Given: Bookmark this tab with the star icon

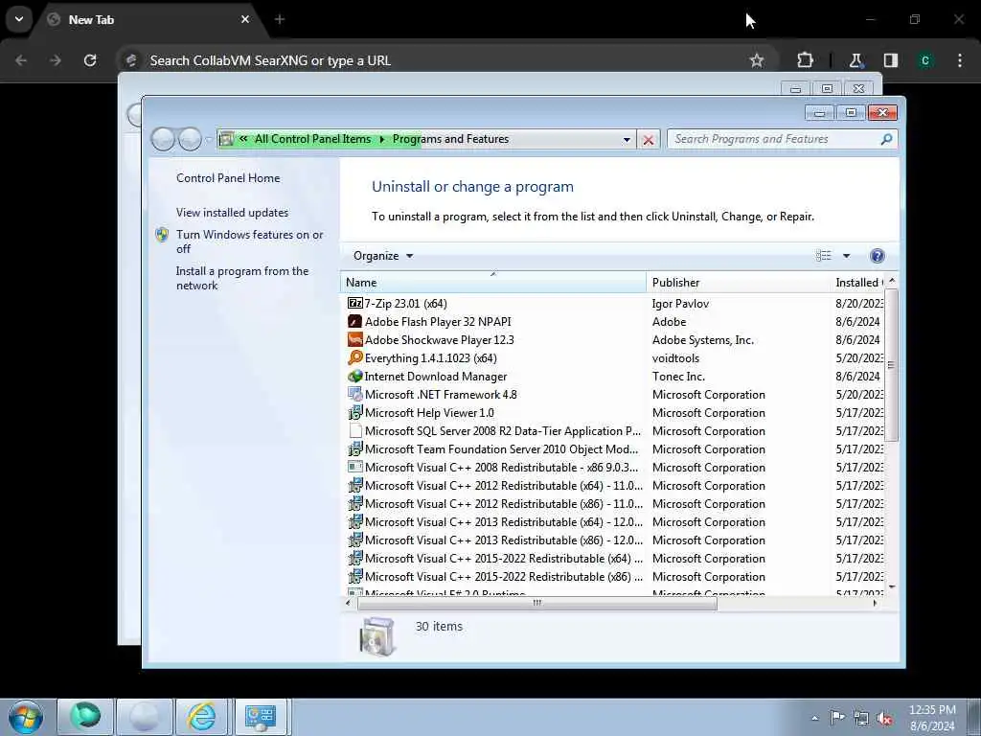Looking at the screenshot, I should 757,60.
